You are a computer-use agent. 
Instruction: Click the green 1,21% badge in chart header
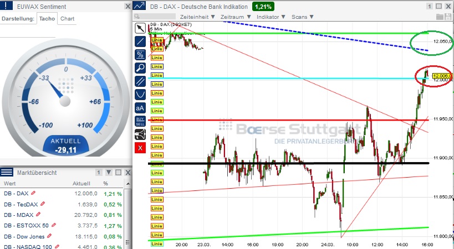click(x=263, y=6)
